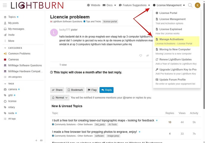Choose Renew LightBurn Updates entry
This screenshot has width=205, height=143.
click(177, 62)
